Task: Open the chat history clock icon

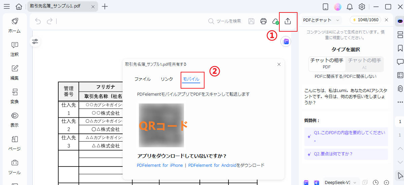Action: tap(376, 182)
